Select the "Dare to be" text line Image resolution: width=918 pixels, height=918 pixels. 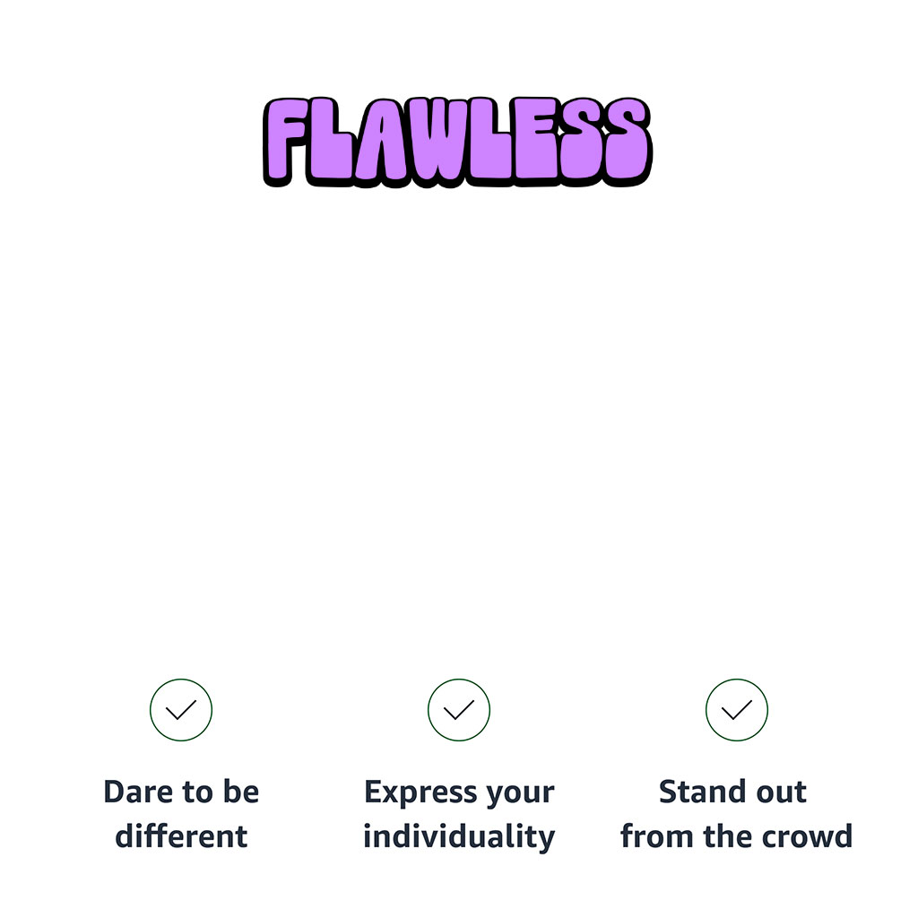coord(181,792)
